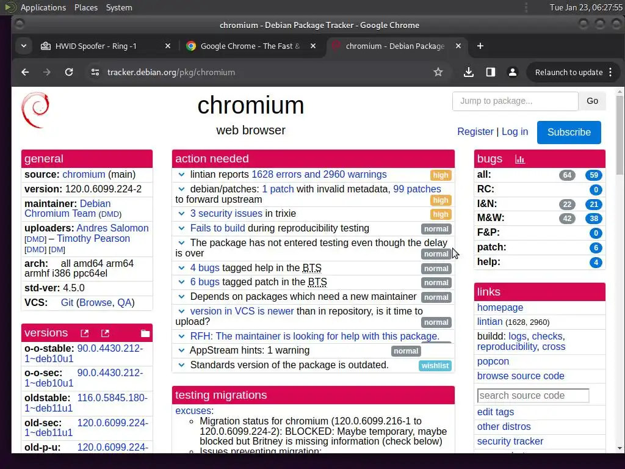Open the Chrome profile icon
Screen dimensions: 625x469
513,72
